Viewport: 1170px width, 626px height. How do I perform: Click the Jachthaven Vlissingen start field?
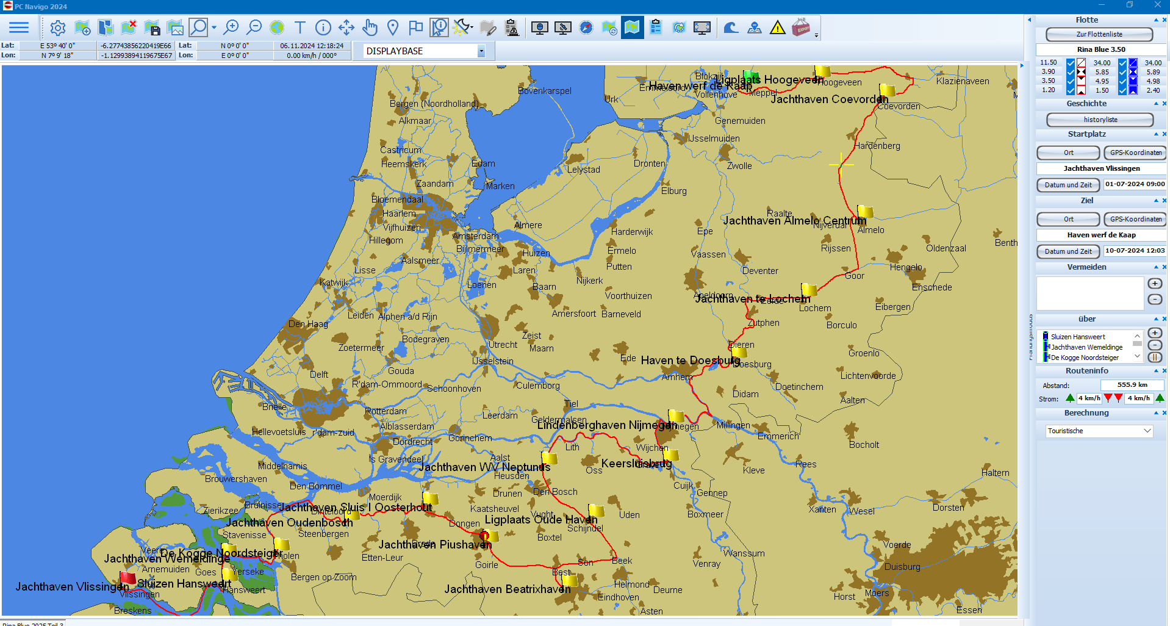click(x=1101, y=168)
